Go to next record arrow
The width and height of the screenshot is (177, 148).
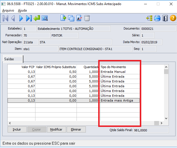click(21, 18)
